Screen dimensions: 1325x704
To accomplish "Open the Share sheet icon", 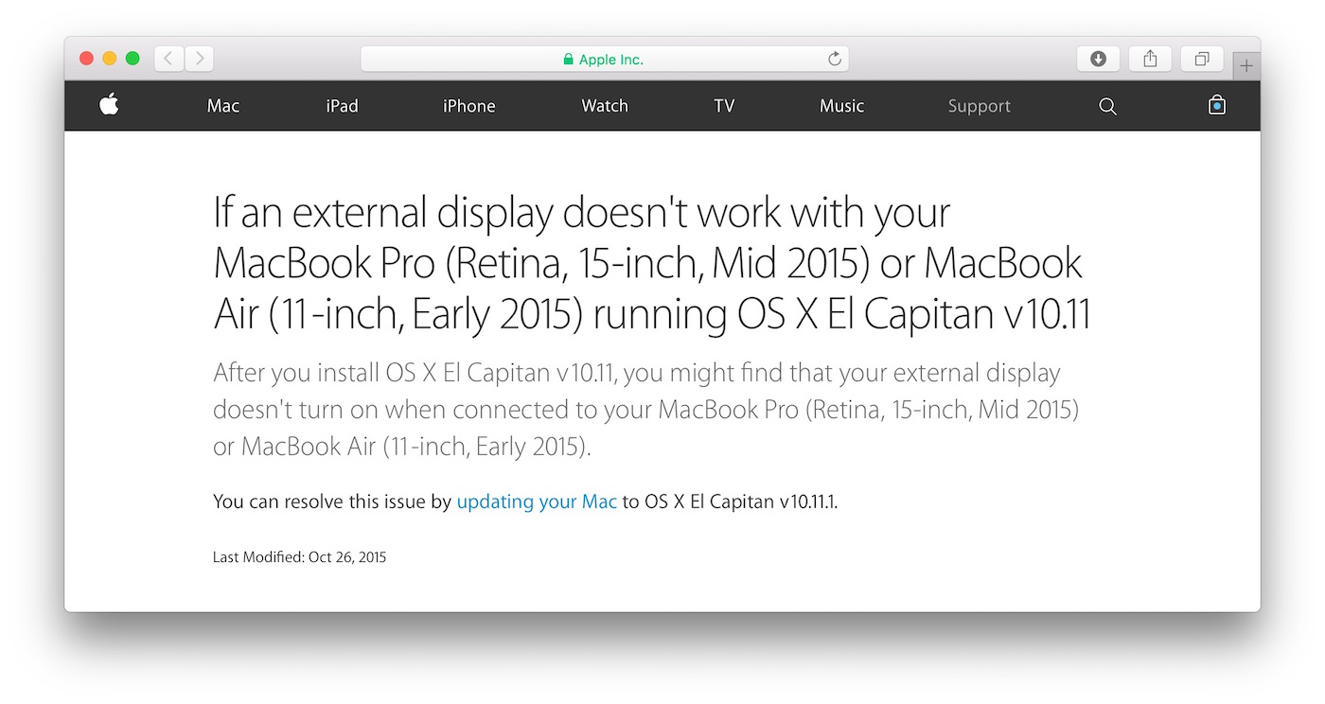I will [1150, 59].
